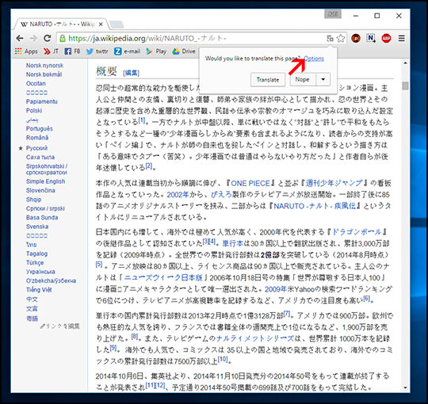The image size is (428, 404).
Task: Open the ONE PIECE article link
Action: coord(250,183)
